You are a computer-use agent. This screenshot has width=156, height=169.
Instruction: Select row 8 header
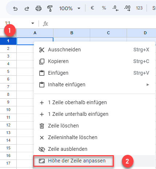[8, 95]
